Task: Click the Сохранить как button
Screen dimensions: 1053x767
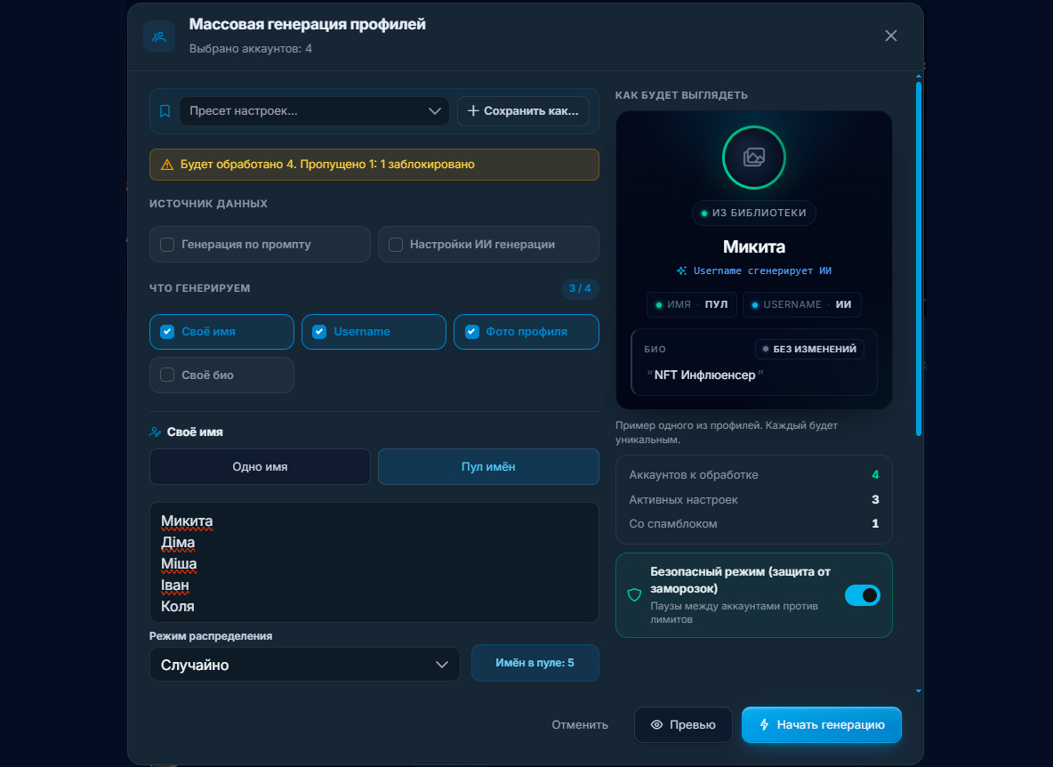Action: pyautogui.click(x=523, y=111)
